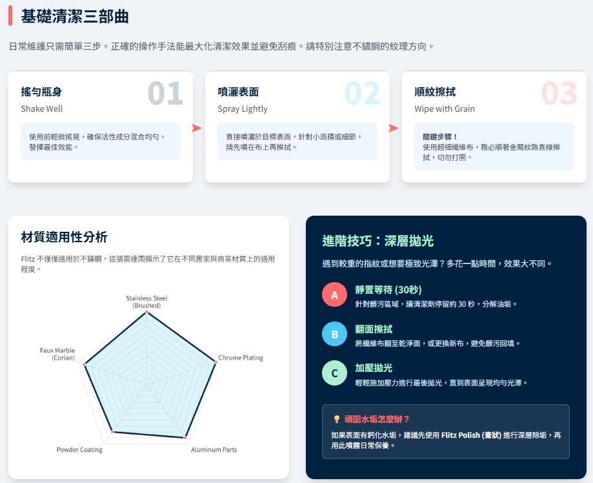593x483 pixels.
Task: Click the 材質適用性分析 section heading
Action: [64, 237]
